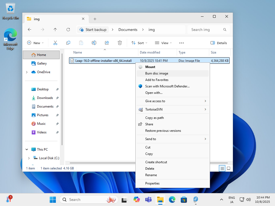Click the Copy icon in toolbar

68,43
